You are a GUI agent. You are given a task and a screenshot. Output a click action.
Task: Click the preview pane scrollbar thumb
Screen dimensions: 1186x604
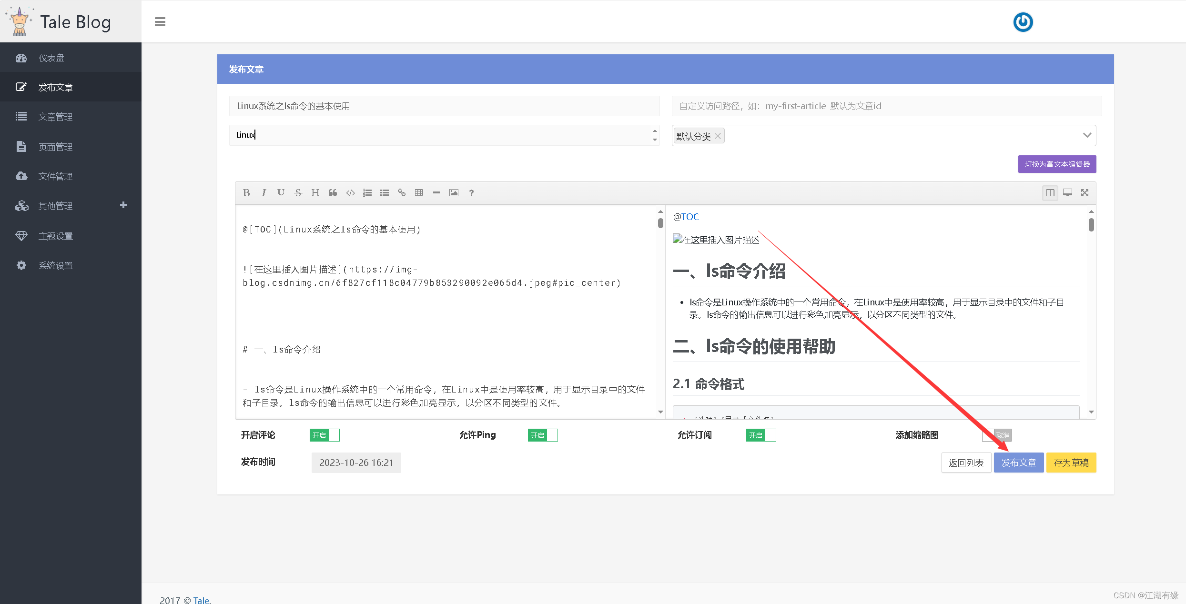coord(1091,224)
